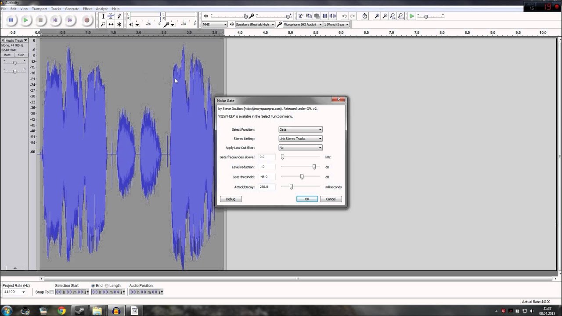The width and height of the screenshot is (562, 316).
Task: Click the Paste icon in toolbar
Action: pyautogui.click(x=317, y=16)
